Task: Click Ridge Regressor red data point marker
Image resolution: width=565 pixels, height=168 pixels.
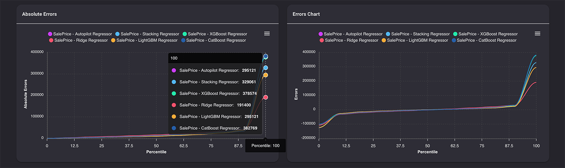Action: (266, 97)
